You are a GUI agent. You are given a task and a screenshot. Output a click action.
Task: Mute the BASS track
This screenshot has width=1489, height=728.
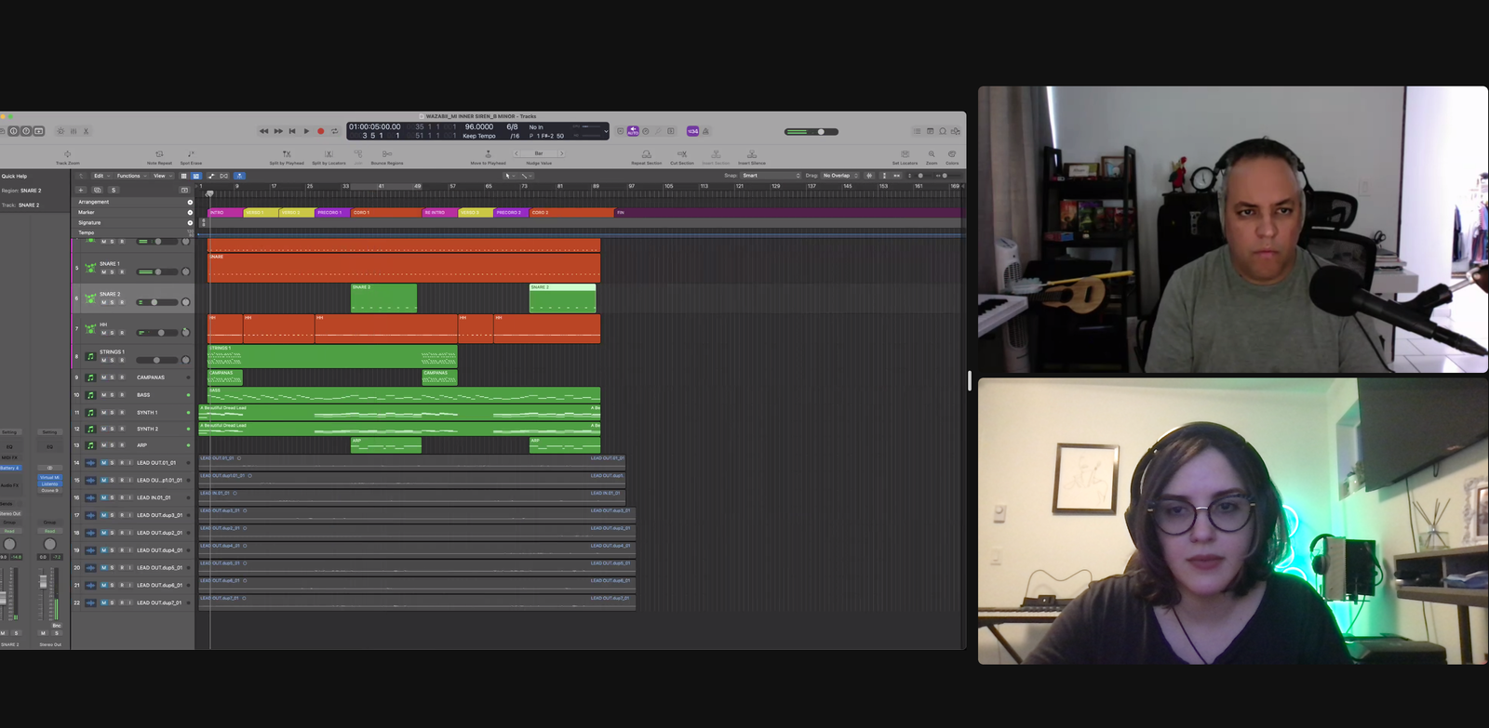tap(103, 395)
